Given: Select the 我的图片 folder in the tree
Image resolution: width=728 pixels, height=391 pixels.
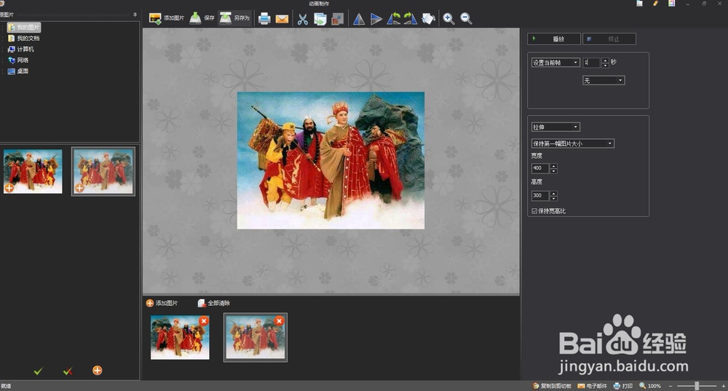Looking at the screenshot, I should tap(24, 28).
